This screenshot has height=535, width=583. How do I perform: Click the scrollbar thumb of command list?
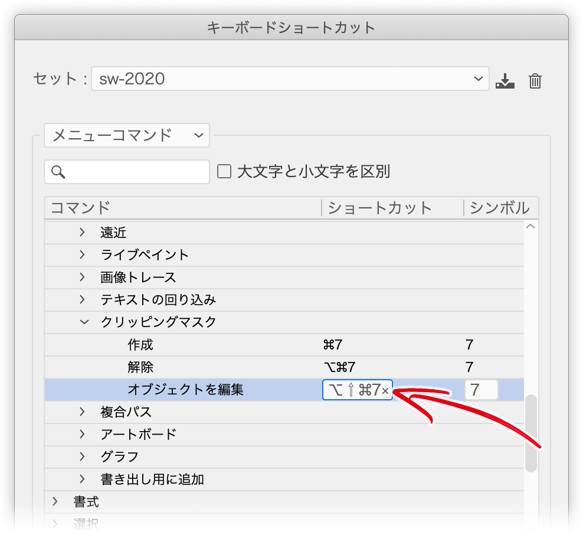tap(531, 433)
